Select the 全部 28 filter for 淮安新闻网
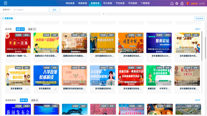The width and height of the screenshot is (207, 116). [x=24, y=100]
